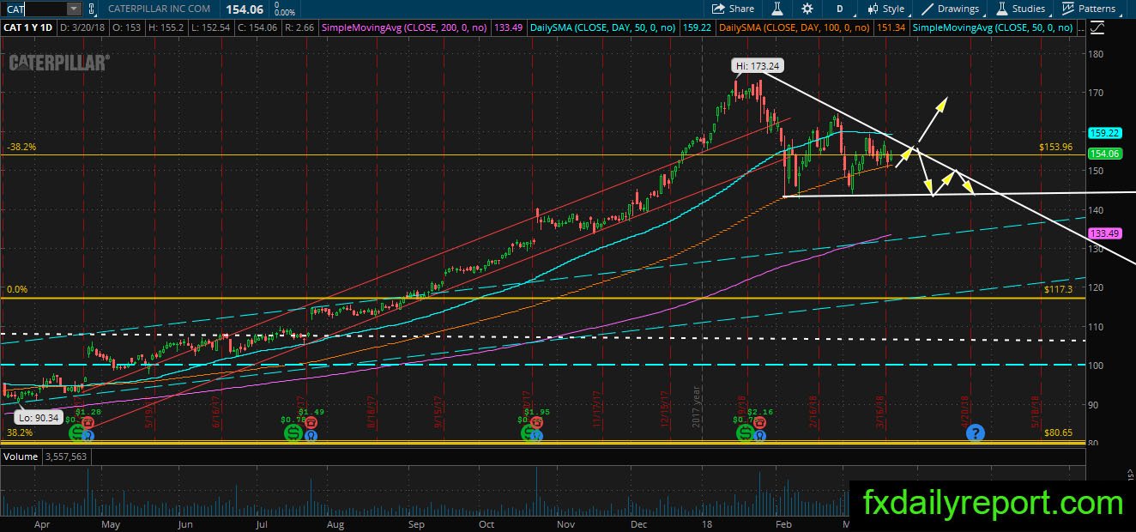Click the Nov label on time axis
Screen dimensions: 1136x532
566,524
